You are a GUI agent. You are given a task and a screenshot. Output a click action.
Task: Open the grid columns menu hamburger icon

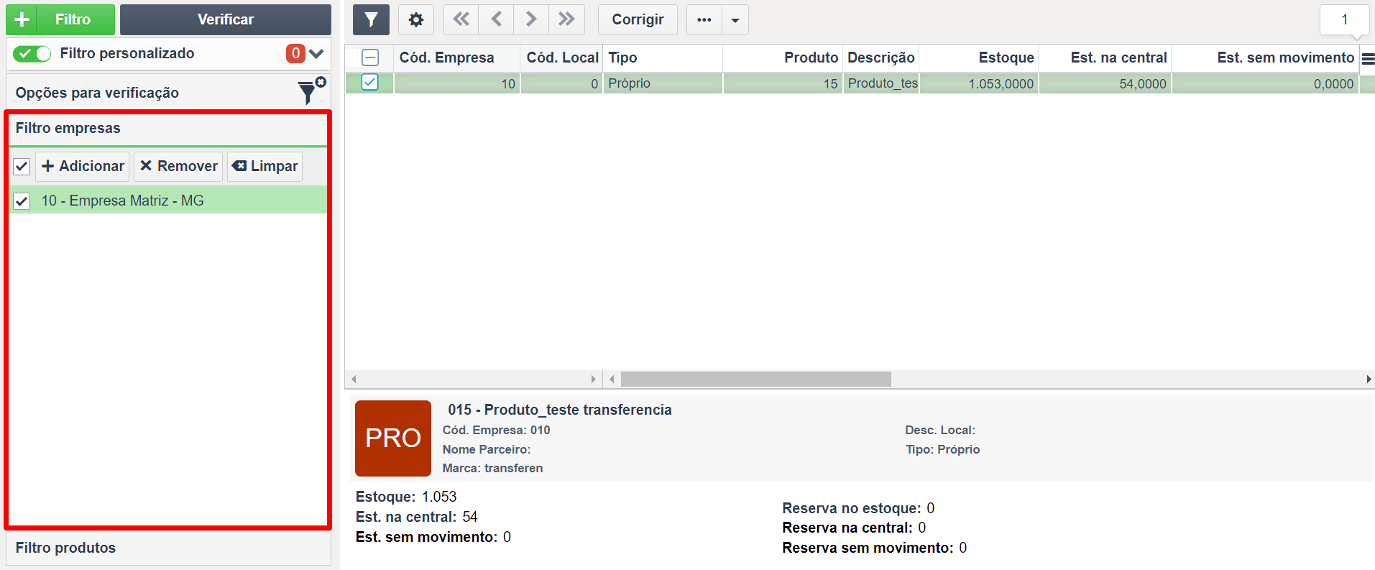pos(1368,59)
